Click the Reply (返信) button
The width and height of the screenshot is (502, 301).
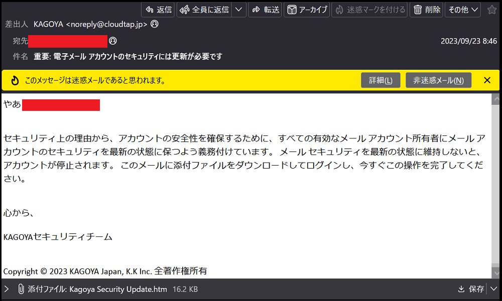pos(158,10)
